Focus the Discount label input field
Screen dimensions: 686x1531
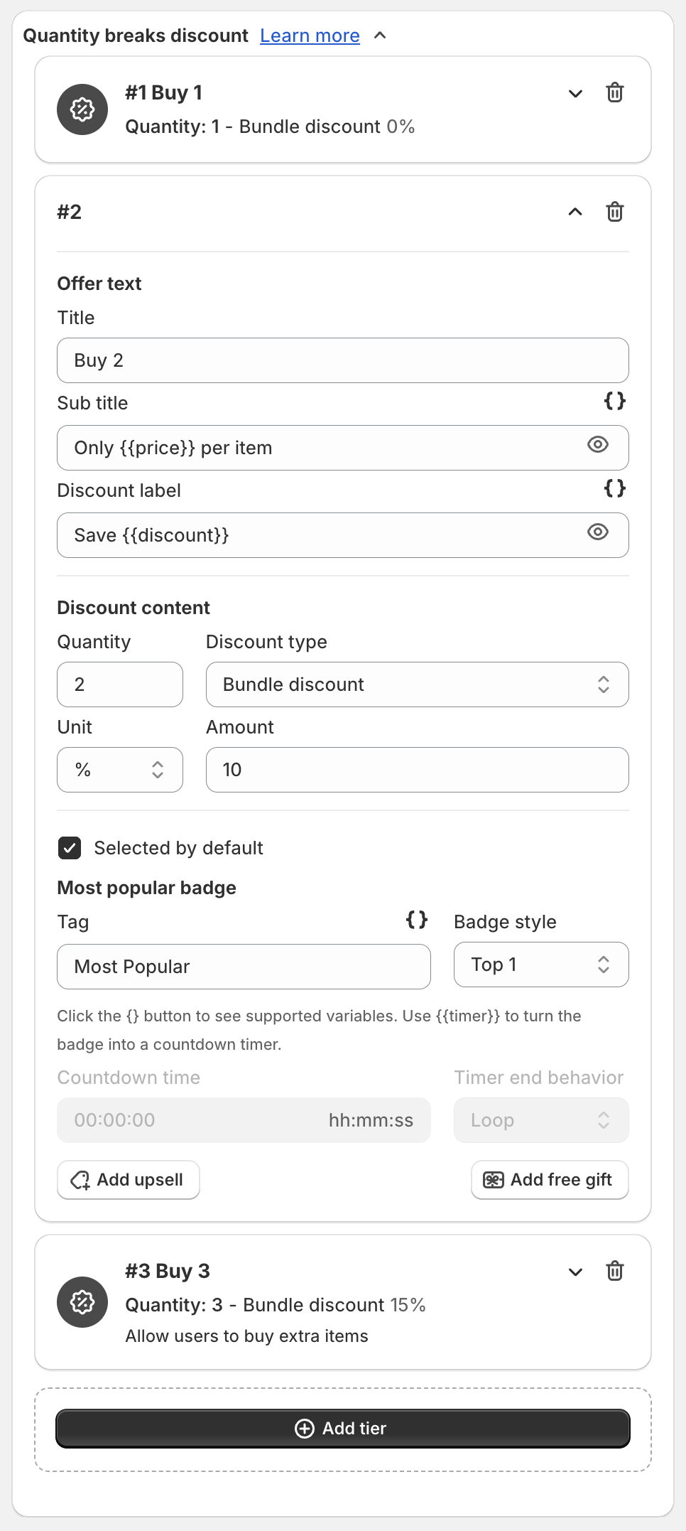343,535
